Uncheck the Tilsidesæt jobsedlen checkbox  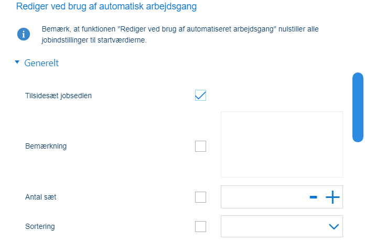200,96
